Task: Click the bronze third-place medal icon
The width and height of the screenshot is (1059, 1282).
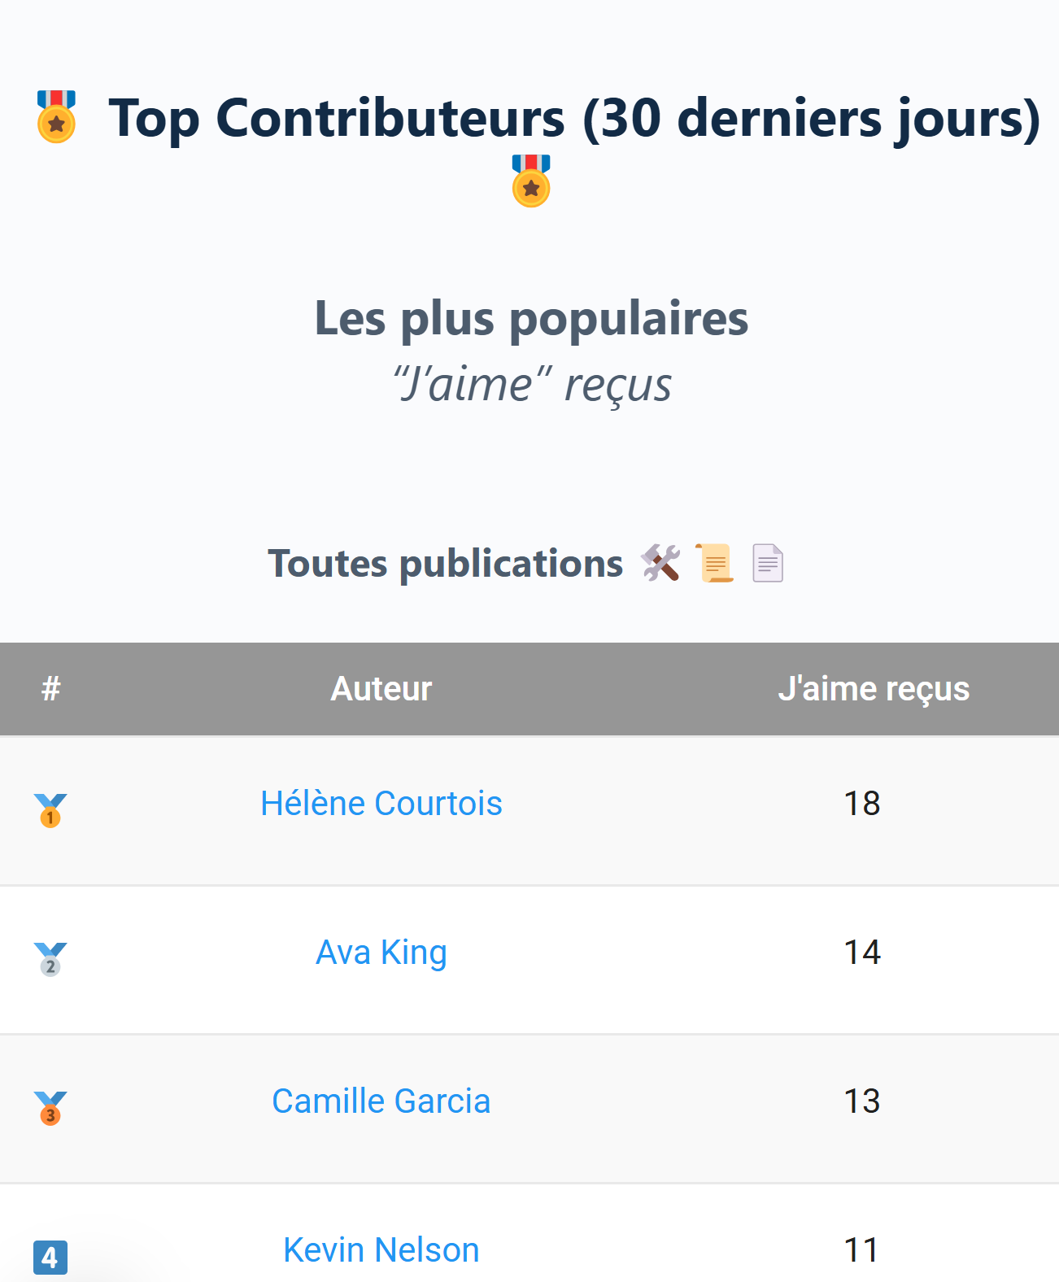Action: tap(50, 1108)
